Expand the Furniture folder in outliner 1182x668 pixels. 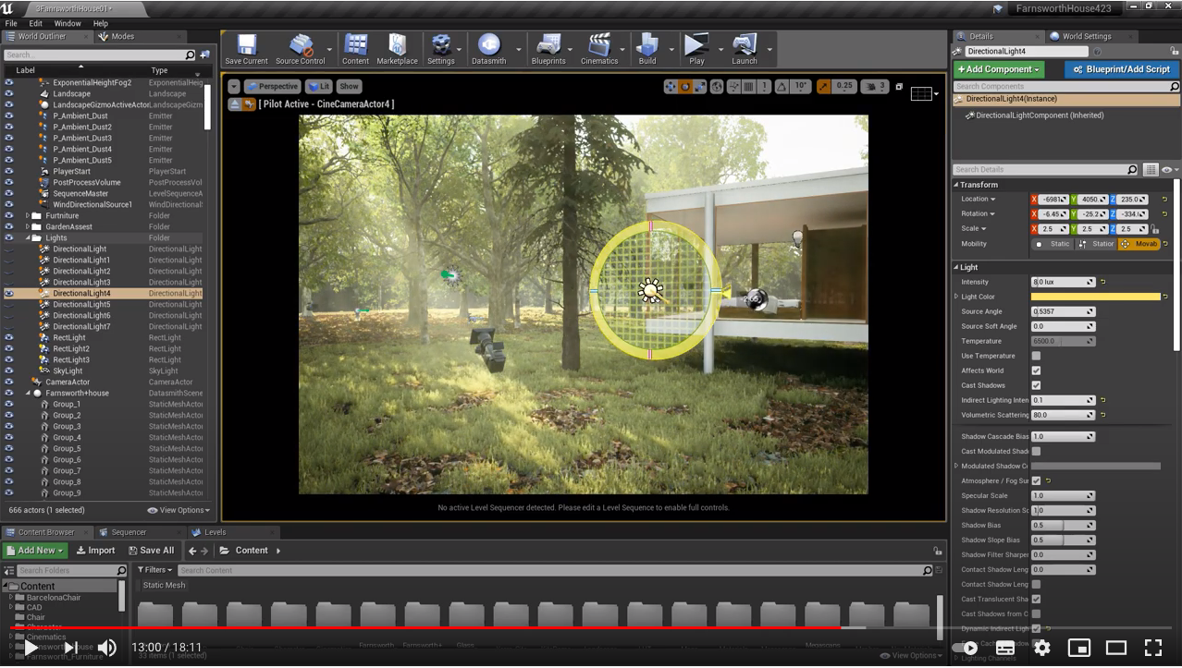28,215
